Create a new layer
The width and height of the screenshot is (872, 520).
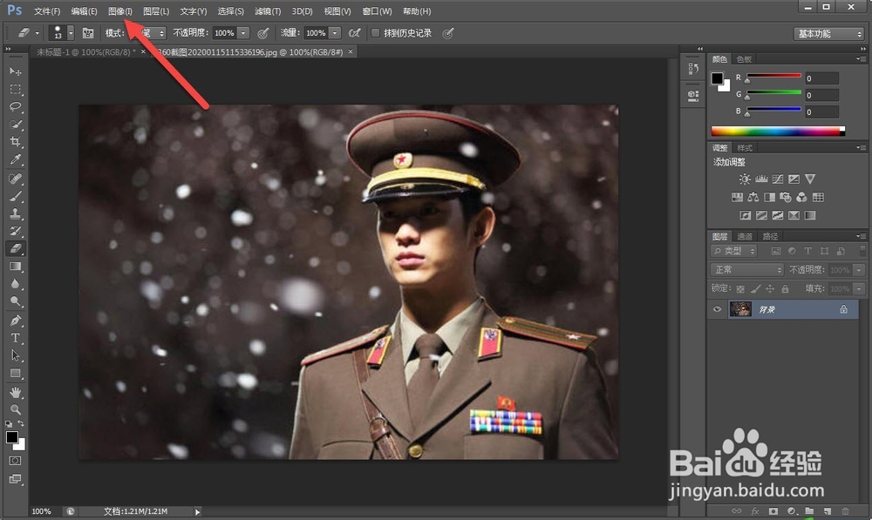click(827, 510)
